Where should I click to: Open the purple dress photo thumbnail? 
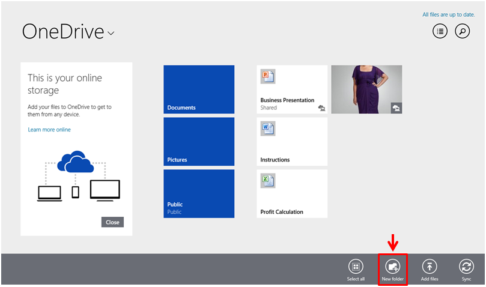pyautogui.click(x=366, y=89)
